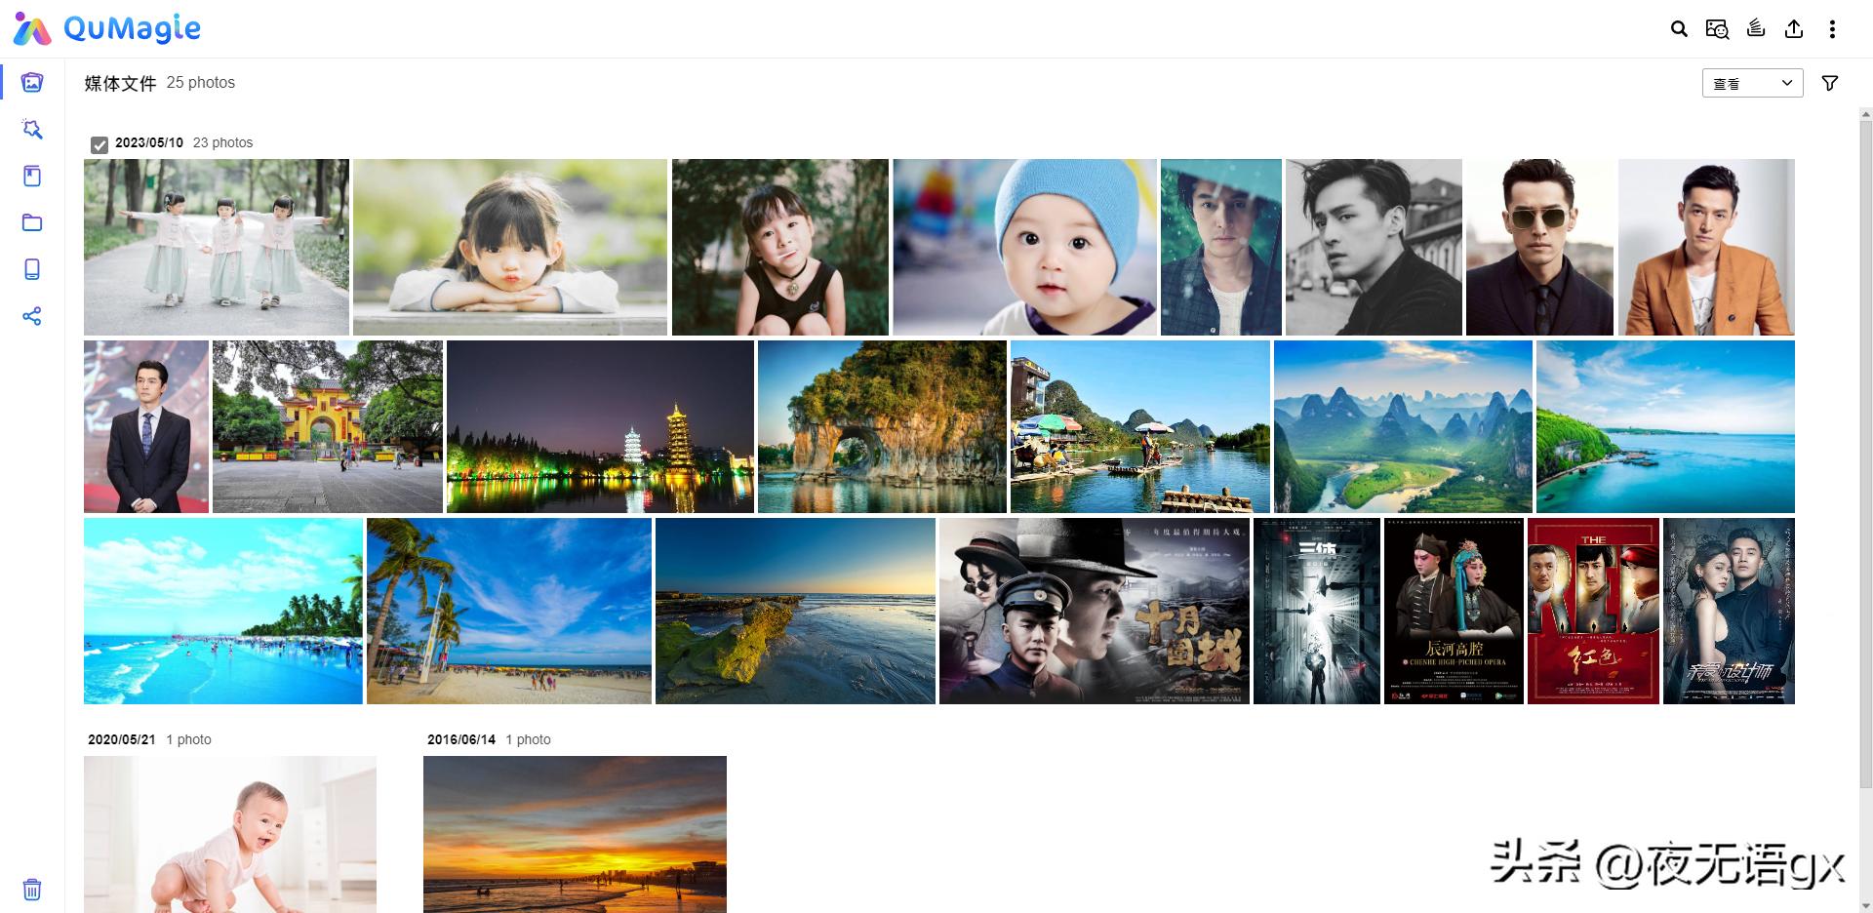Open the image search icon in header
Screen dimensions: 1873x913
[x=1717, y=29]
